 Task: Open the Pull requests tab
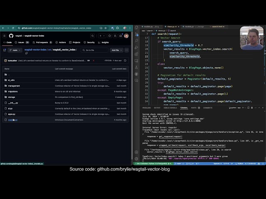(42, 42)
